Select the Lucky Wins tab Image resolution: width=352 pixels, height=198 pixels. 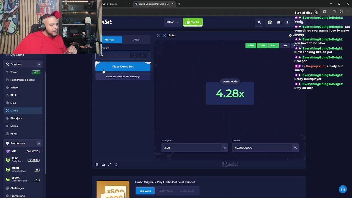166,191
